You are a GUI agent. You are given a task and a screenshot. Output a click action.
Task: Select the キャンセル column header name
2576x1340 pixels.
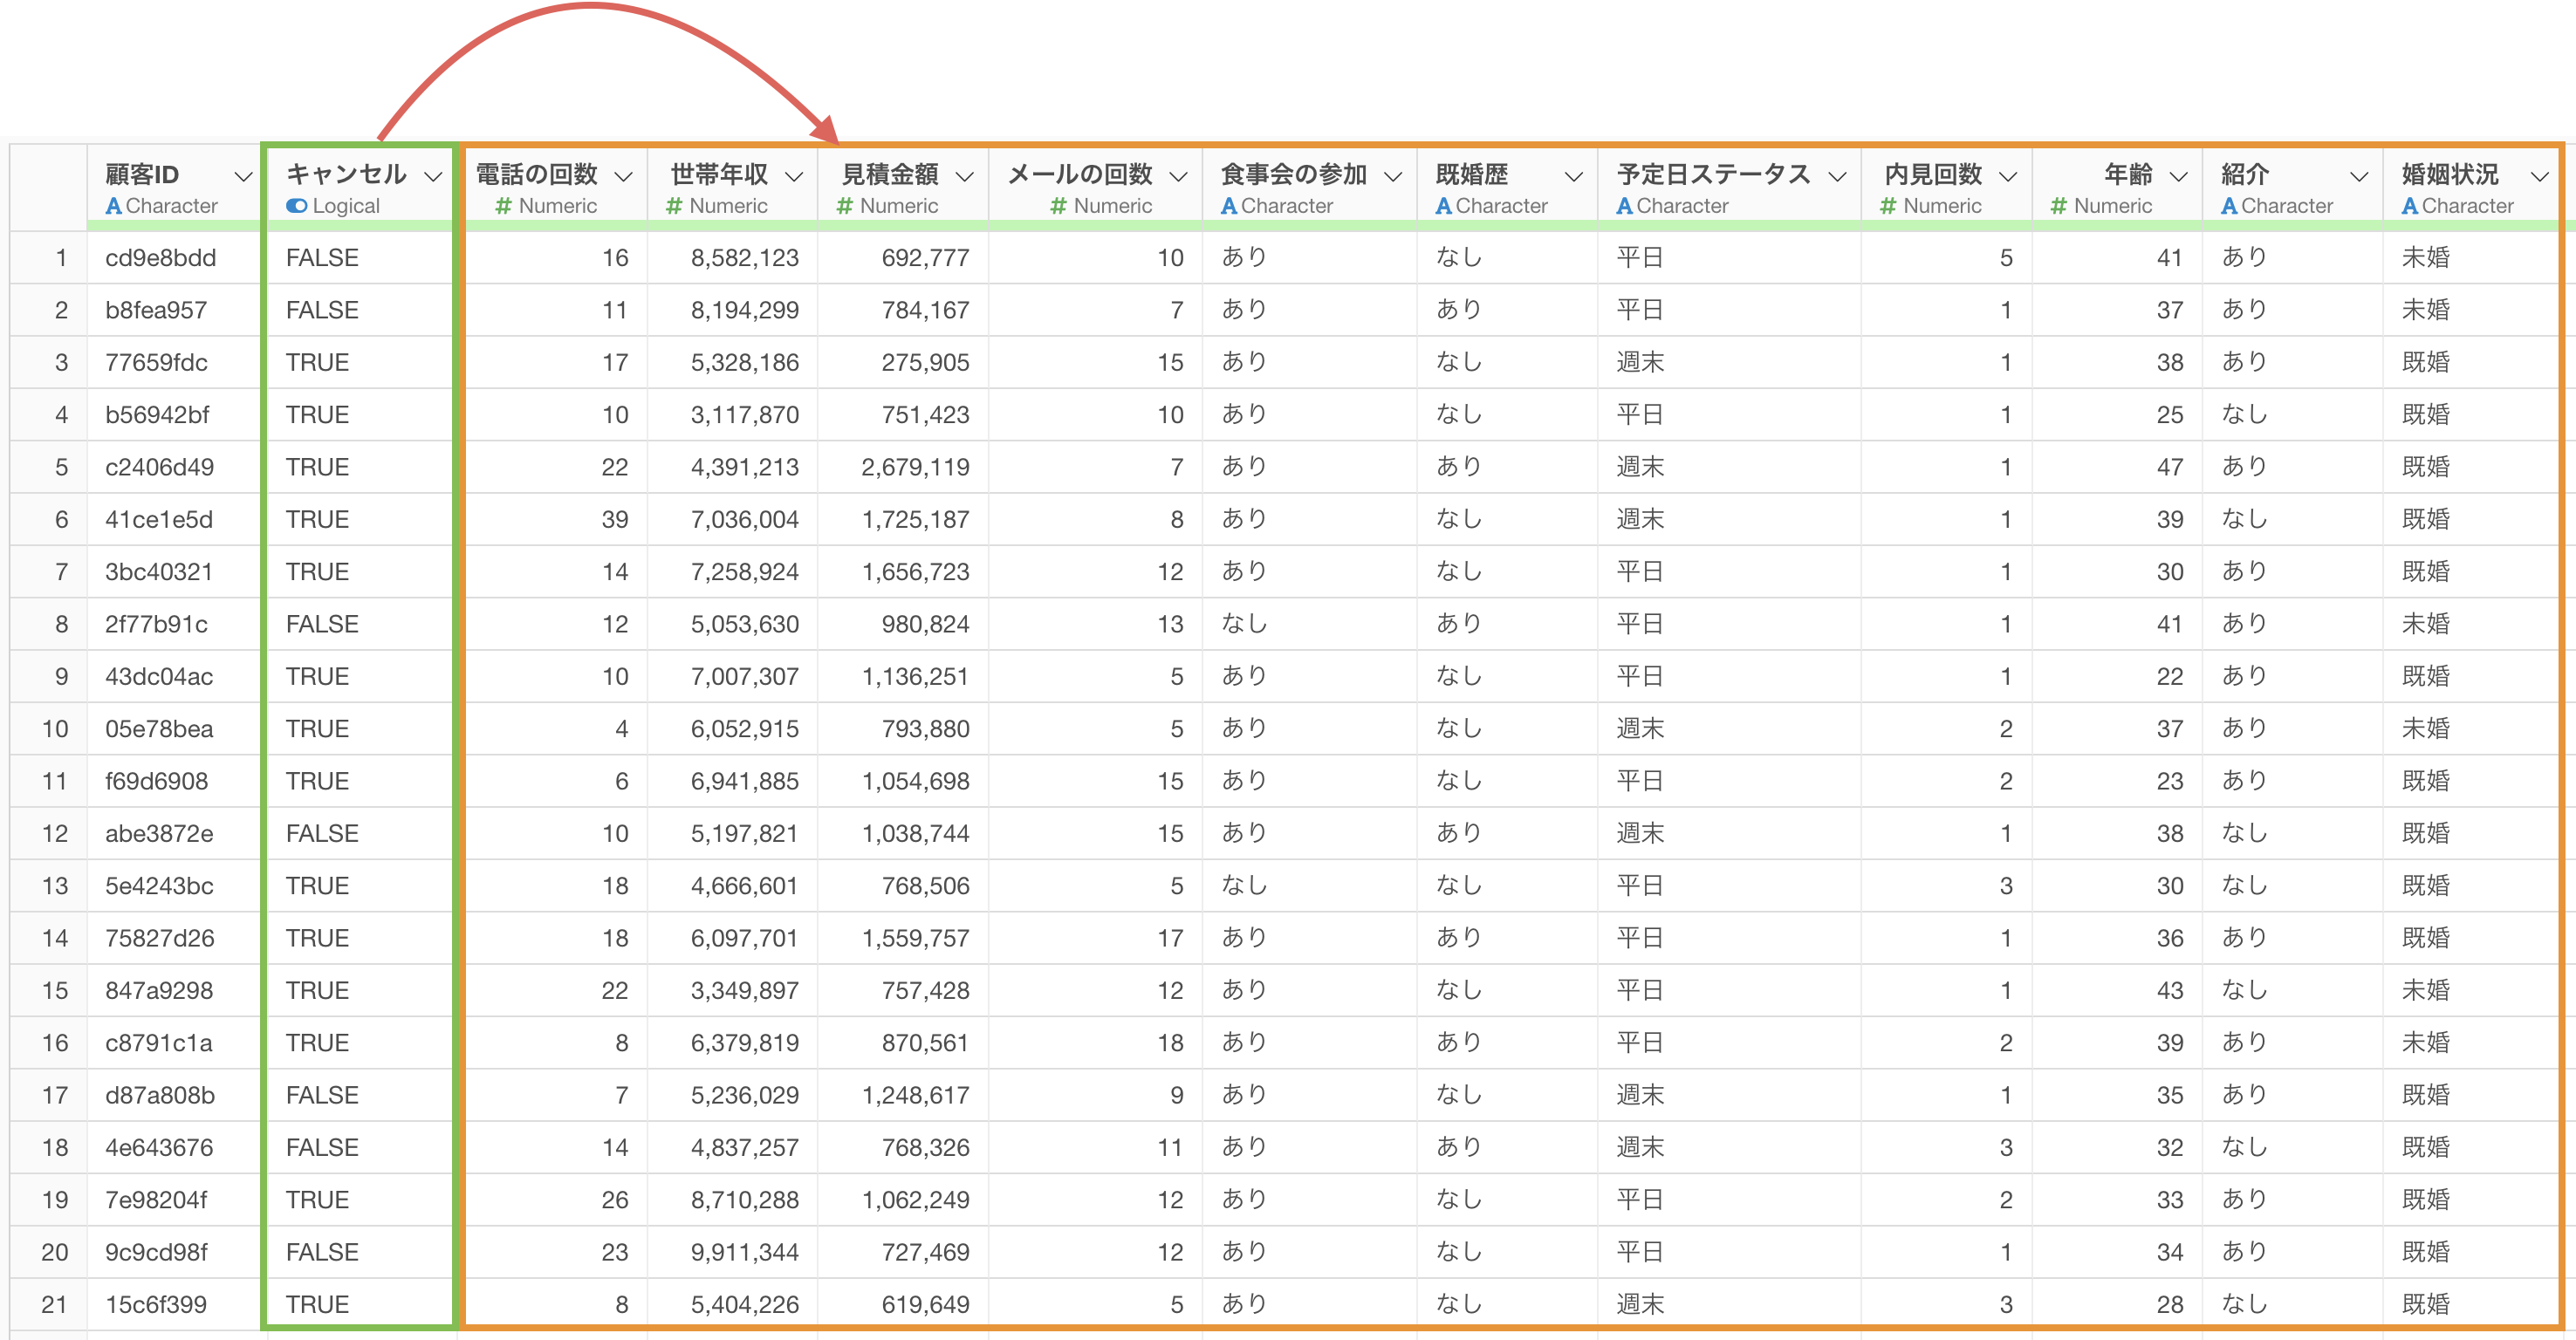coord(346,175)
